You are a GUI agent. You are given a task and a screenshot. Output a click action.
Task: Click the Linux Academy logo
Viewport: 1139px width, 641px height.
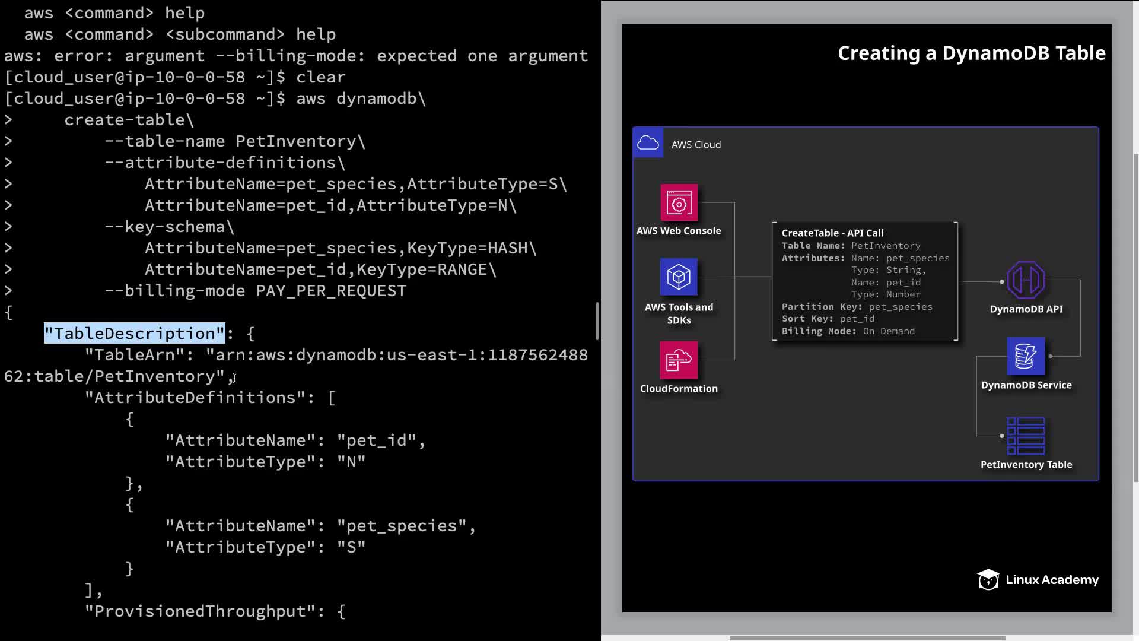click(x=1038, y=580)
